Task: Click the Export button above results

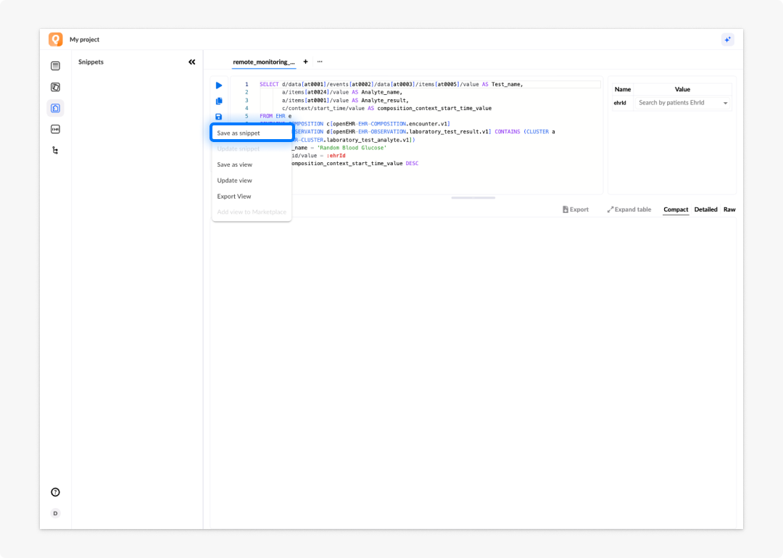Action: (x=575, y=209)
